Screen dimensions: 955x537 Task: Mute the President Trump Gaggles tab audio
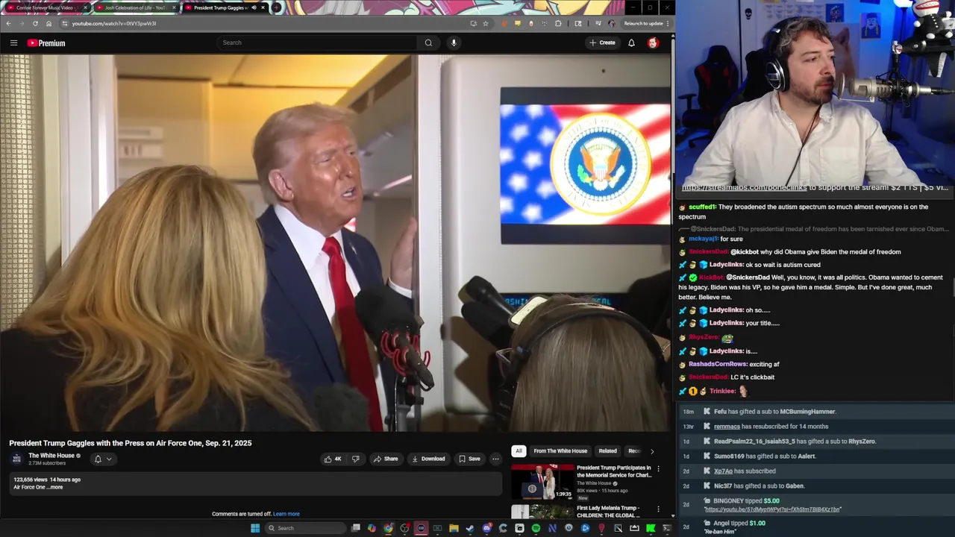[254, 7]
